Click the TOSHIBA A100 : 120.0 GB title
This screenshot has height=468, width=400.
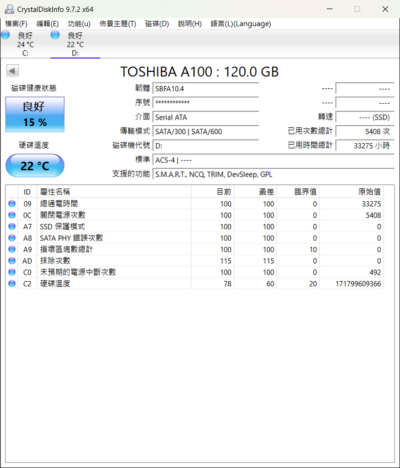(199, 72)
